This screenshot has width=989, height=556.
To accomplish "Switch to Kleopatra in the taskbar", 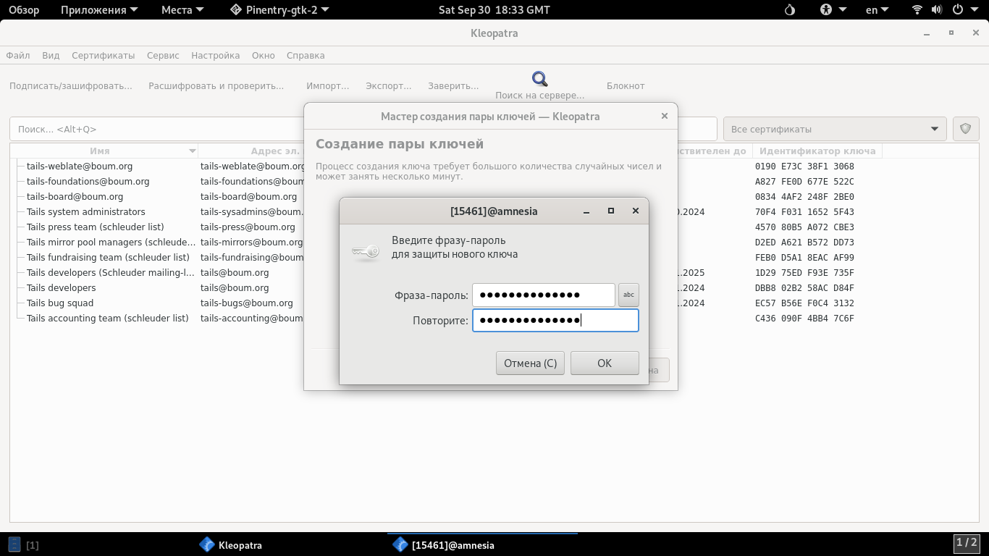I will (232, 545).
